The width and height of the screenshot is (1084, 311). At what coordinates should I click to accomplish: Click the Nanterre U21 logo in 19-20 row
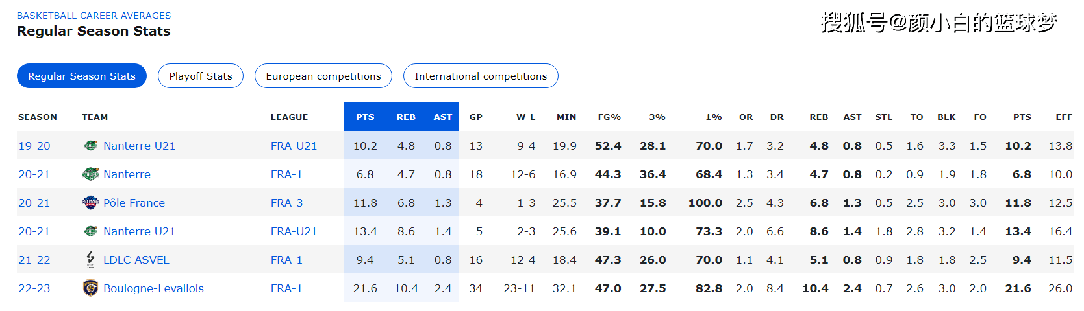91,146
